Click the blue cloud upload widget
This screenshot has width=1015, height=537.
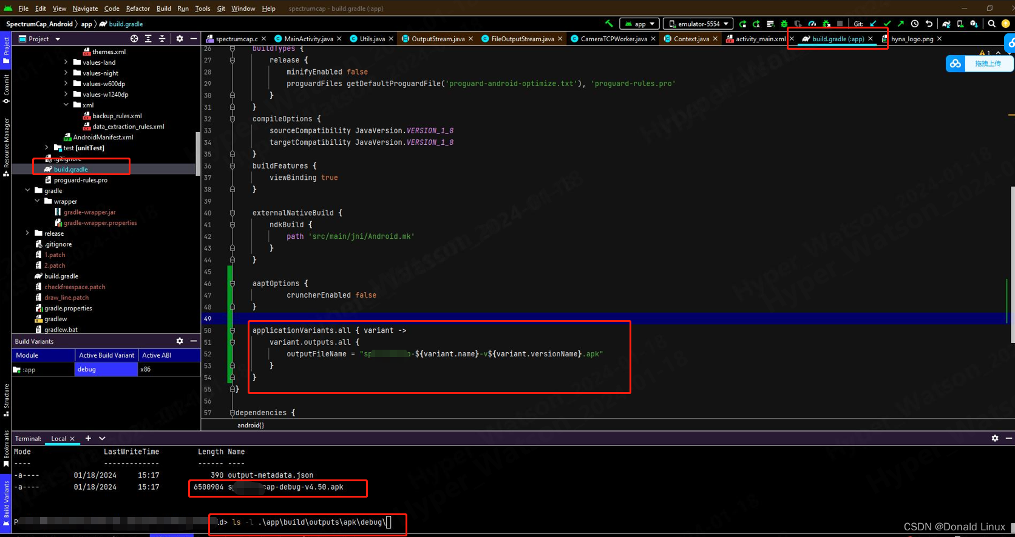(x=979, y=64)
